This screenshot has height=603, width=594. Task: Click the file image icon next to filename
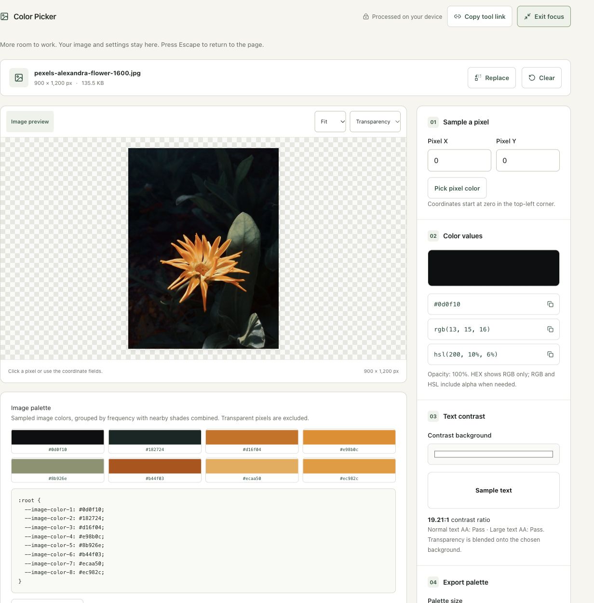[x=19, y=78]
